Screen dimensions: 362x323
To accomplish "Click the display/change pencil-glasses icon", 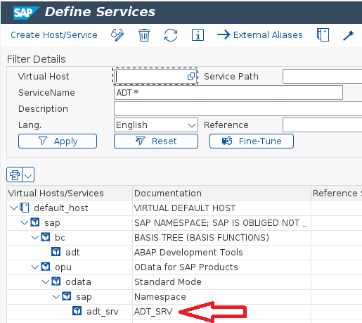I will [x=117, y=35].
